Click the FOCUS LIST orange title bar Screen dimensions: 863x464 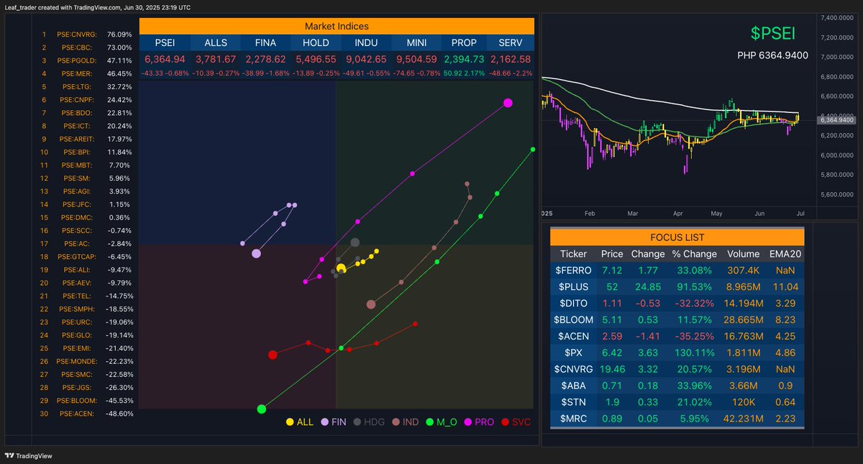(x=676, y=237)
